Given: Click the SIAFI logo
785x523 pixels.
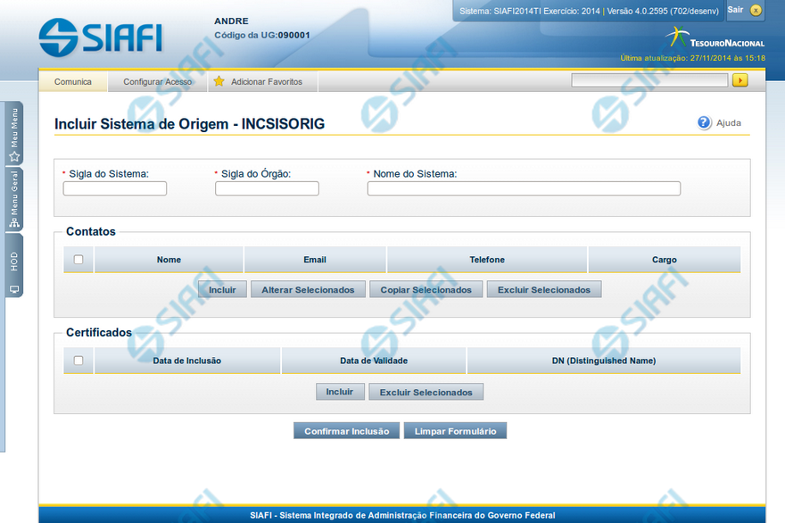Looking at the screenshot, I should [100, 36].
